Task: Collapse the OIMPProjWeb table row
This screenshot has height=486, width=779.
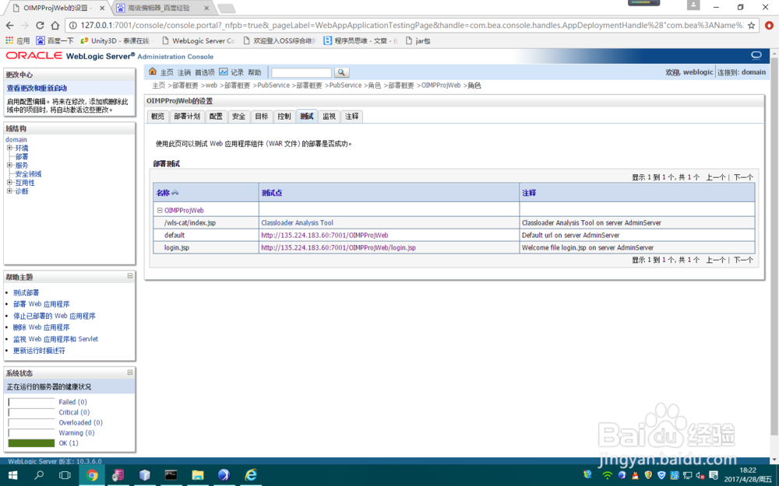Action: click(160, 210)
